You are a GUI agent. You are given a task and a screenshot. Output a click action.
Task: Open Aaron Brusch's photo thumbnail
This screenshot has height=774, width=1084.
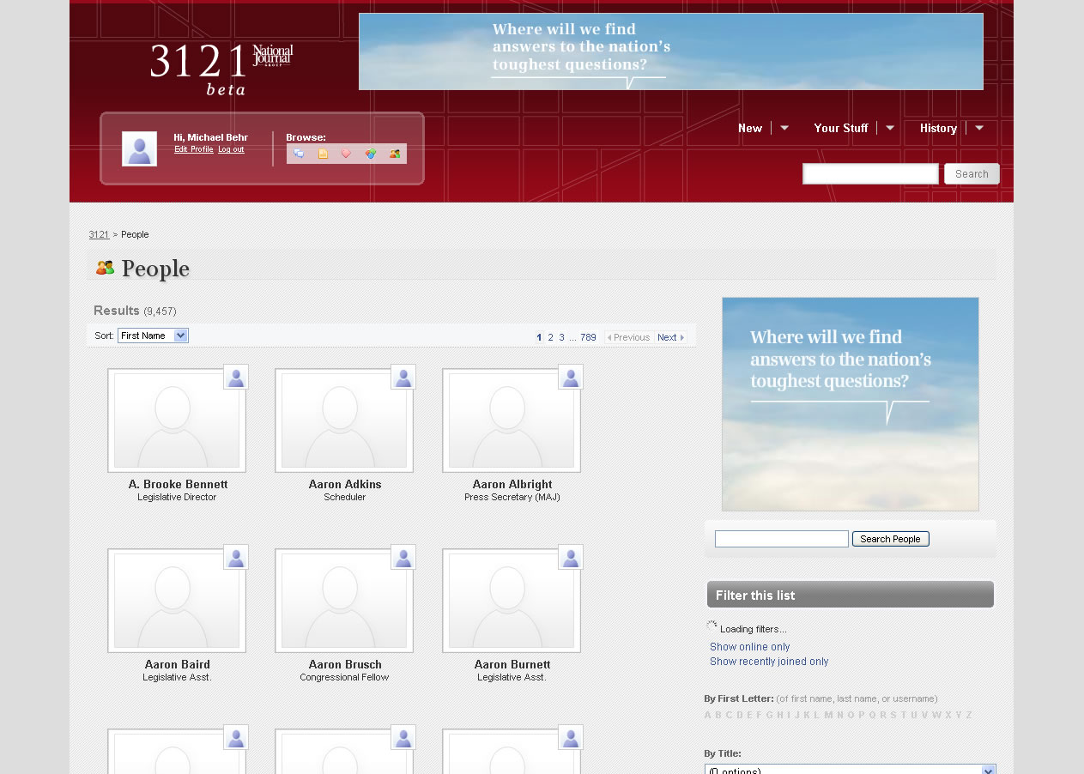click(344, 601)
